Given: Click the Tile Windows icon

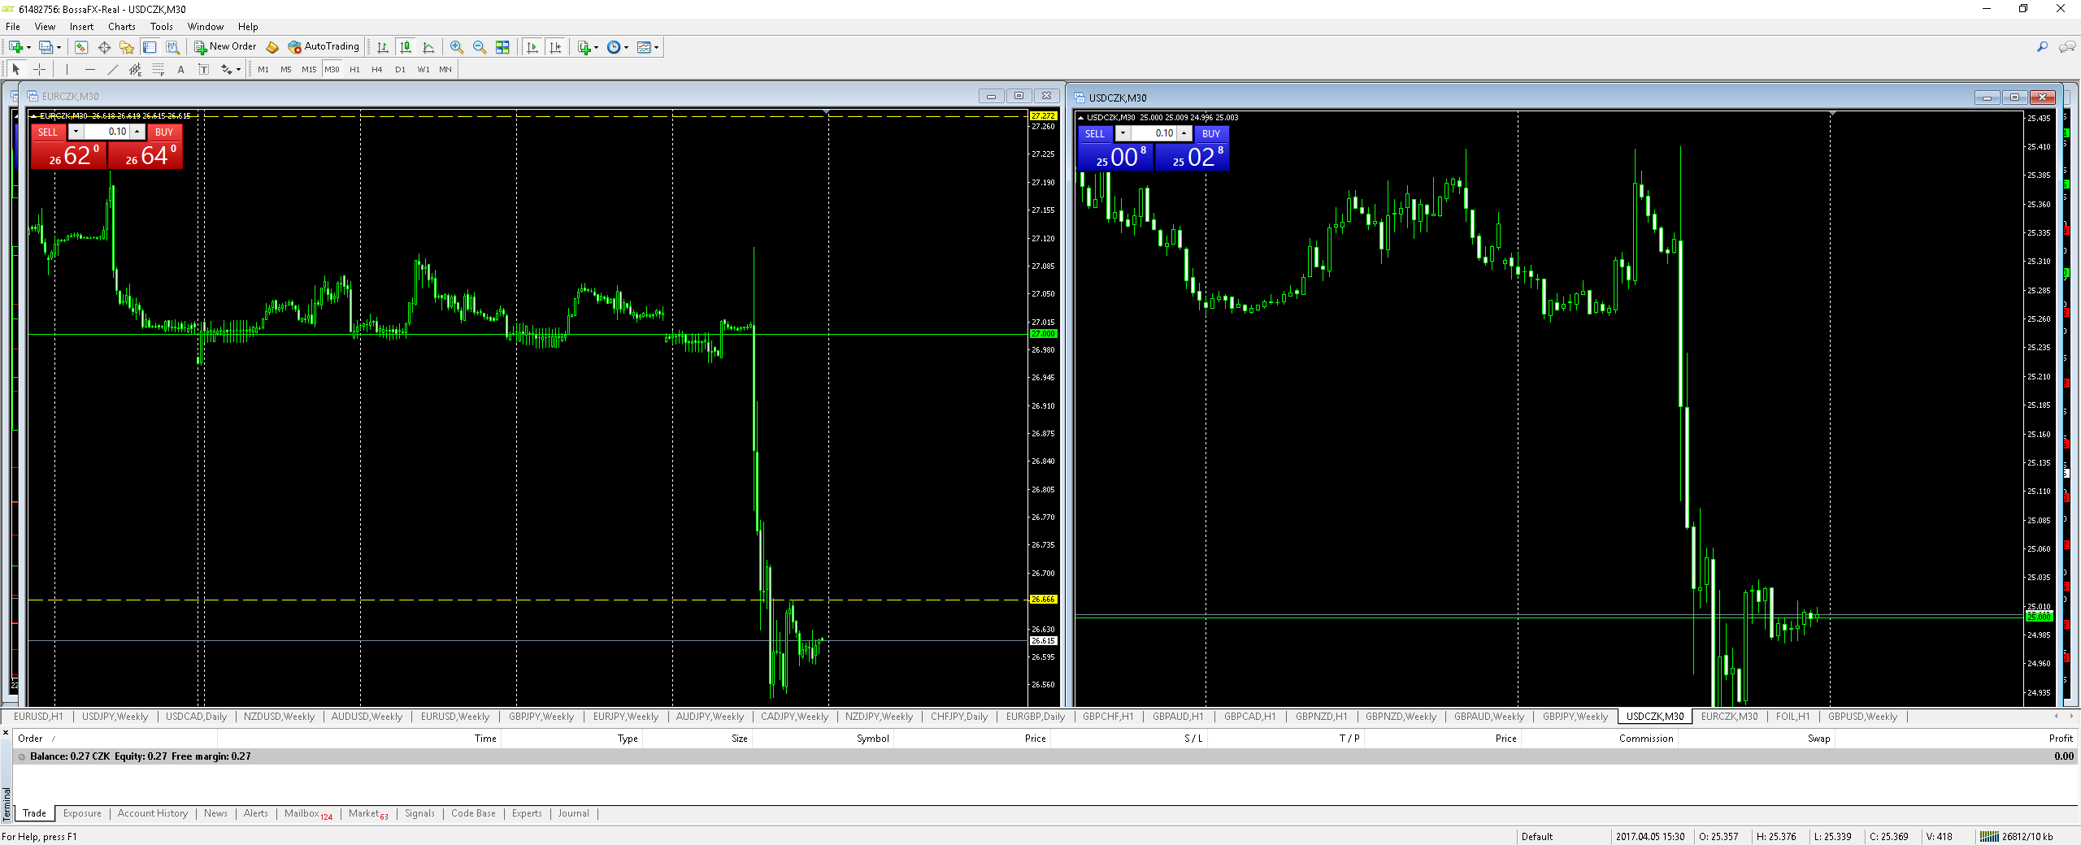Looking at the screenshot, I should click(502, 47).
